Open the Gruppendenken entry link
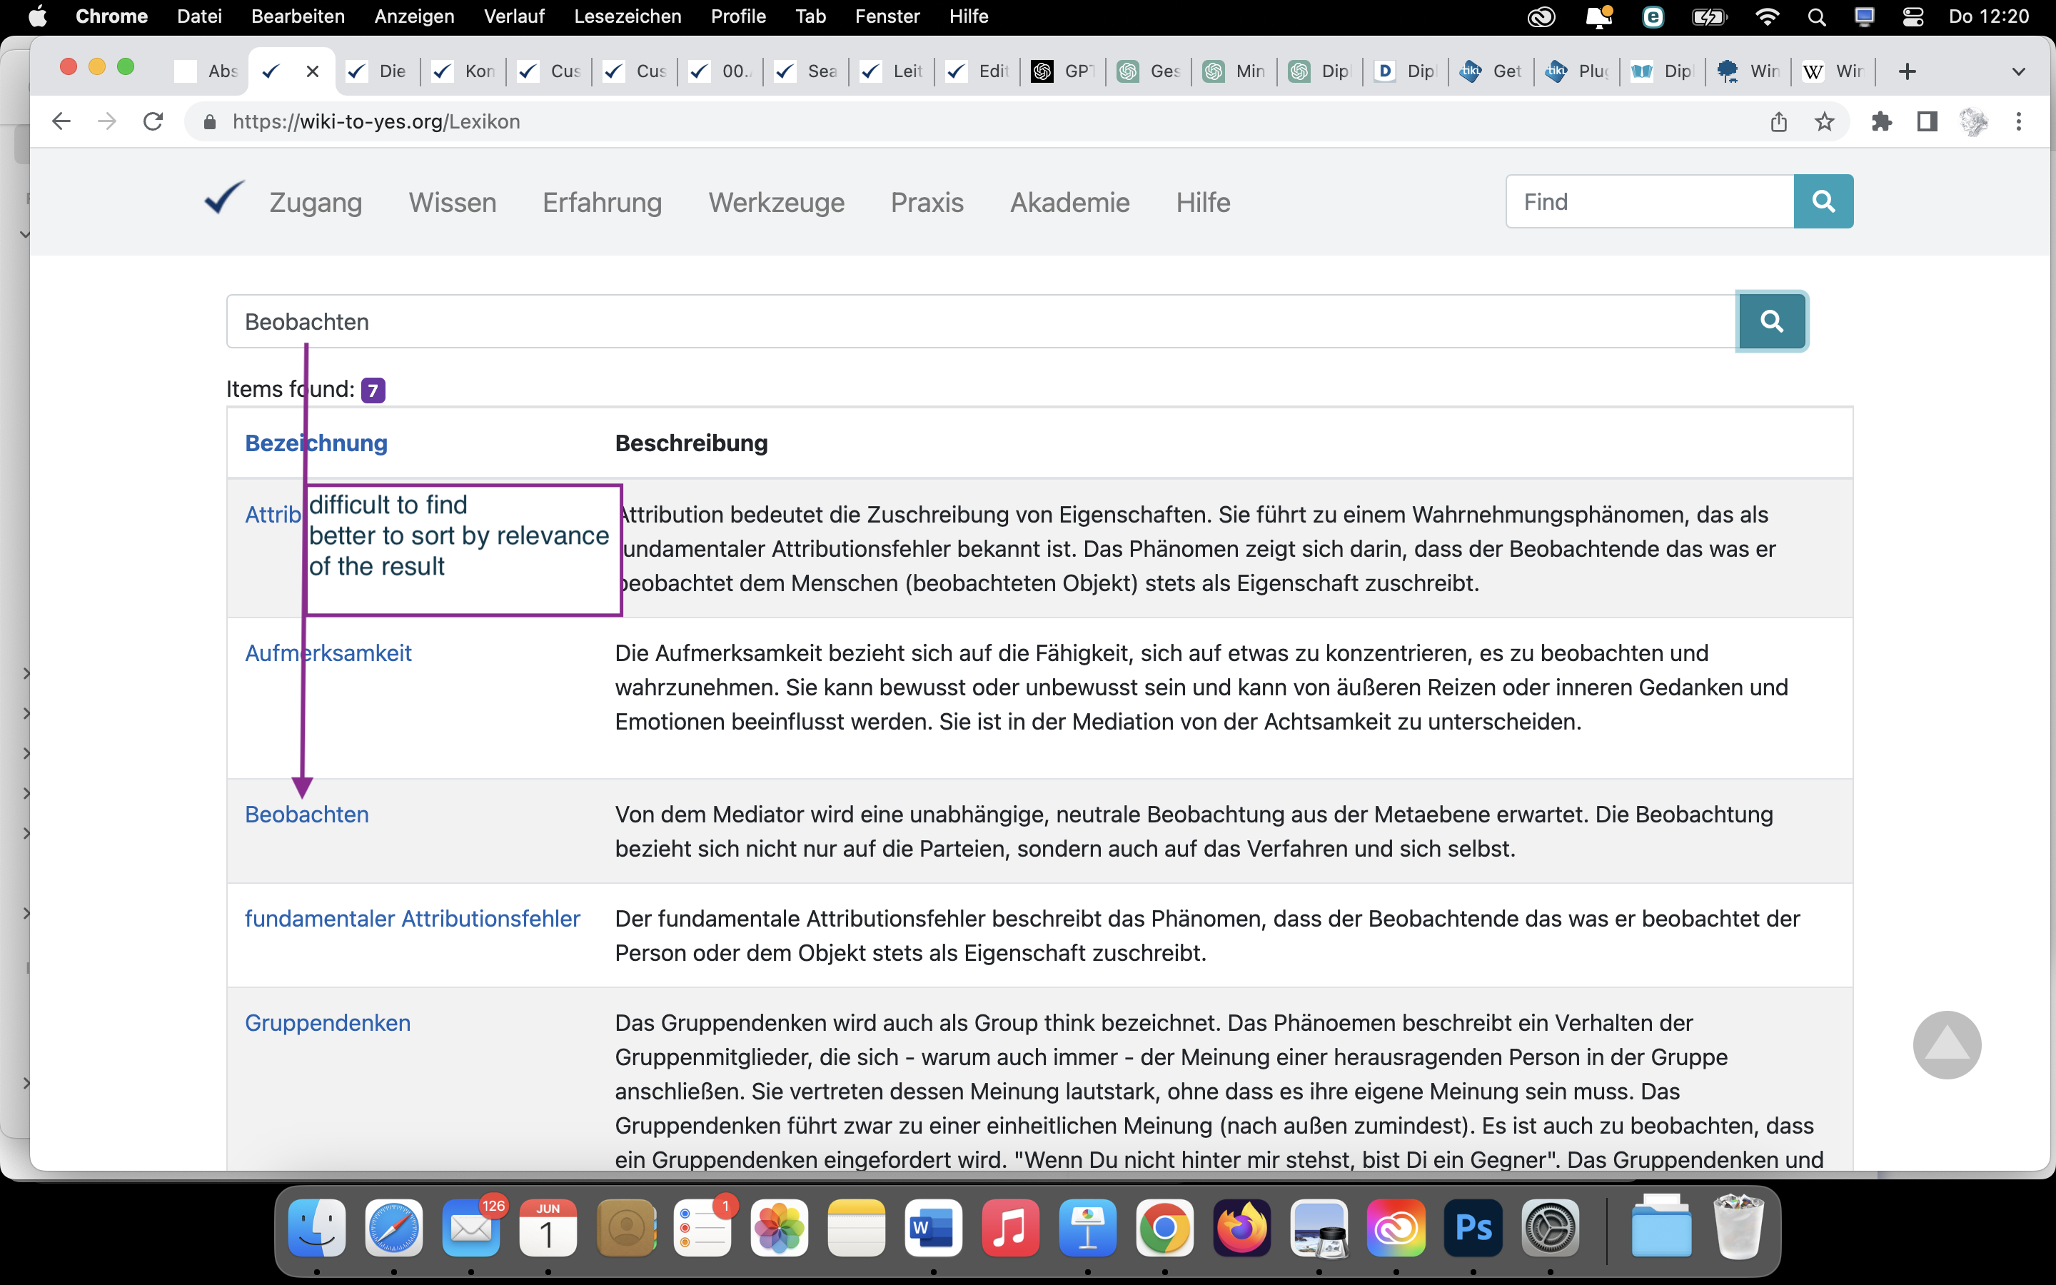This screenshot has width=2056, height=1285. pos(327,1022)
